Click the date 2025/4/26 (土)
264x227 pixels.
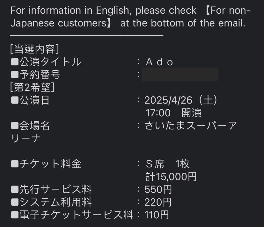click(x=181, y=100)
